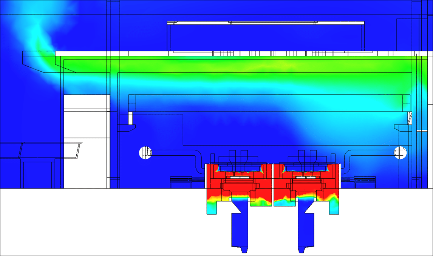Click the trapezoid outline at the far left
The width and height of the screenshot is (433, 256).
(x=49, y=150)
